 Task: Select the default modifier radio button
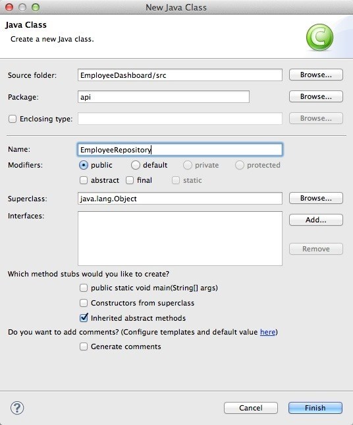click(135, 165)
